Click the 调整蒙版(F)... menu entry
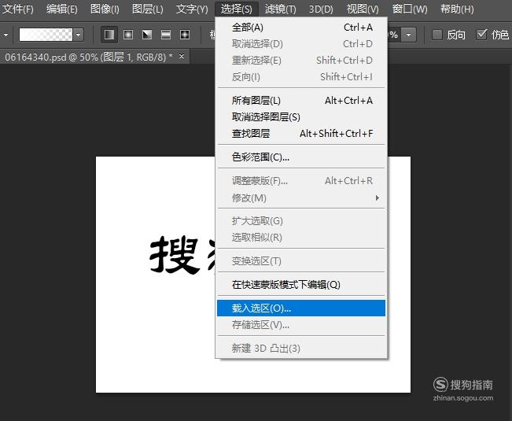 pyautogui.click(x=301, y=181)
